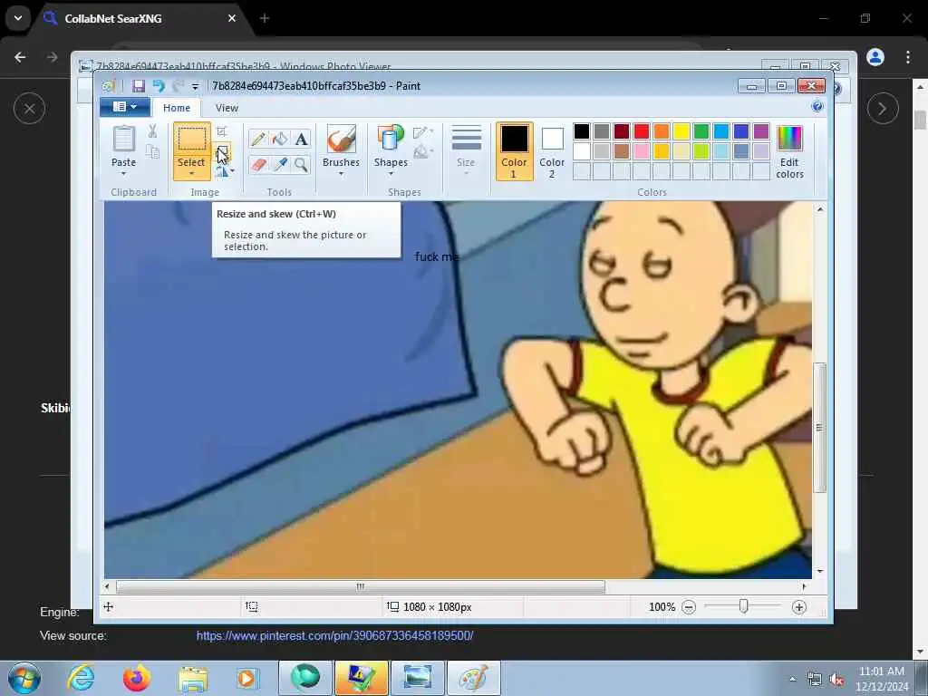Viewport: 928px width, 696px height.
Task: Click the browser back arrow
Action: (20, 57)
